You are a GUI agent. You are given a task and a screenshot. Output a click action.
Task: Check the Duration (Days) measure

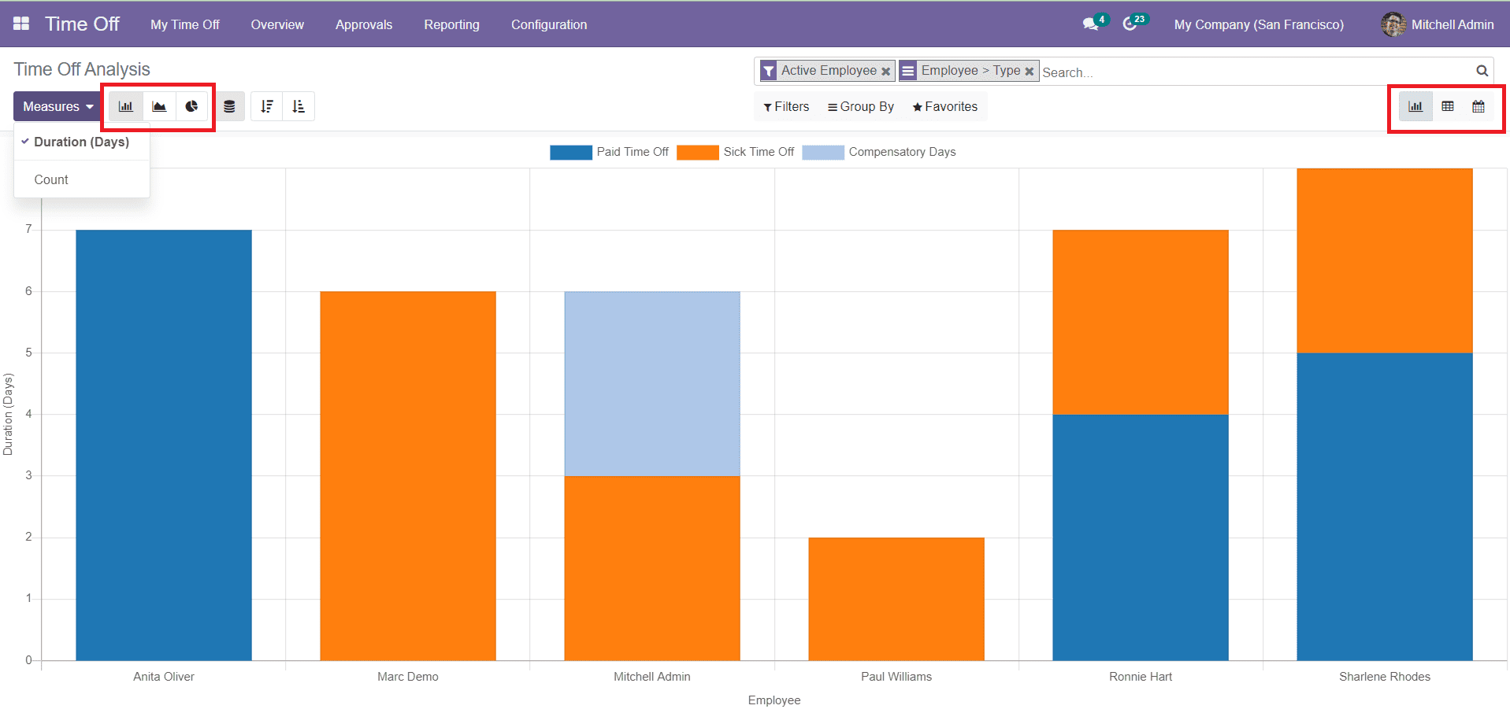coord(81,142)
